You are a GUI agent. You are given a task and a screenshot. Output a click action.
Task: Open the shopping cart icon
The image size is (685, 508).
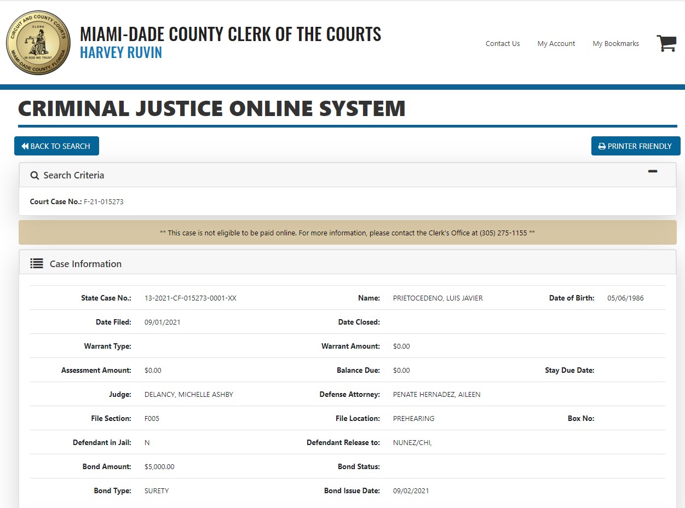click(666, 43)
